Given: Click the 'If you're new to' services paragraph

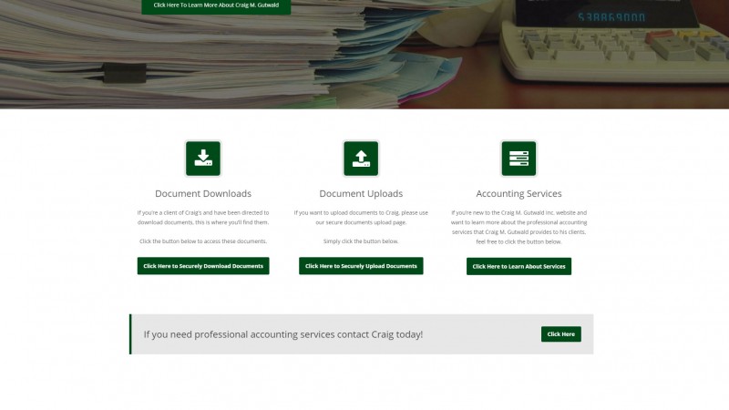Looking at the screenshot, I should tap(519, 227).
